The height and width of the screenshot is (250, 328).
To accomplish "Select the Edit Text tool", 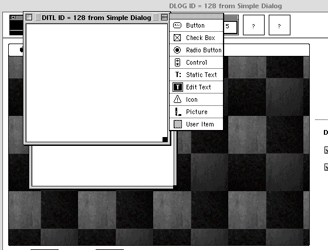I will (196, 87).
